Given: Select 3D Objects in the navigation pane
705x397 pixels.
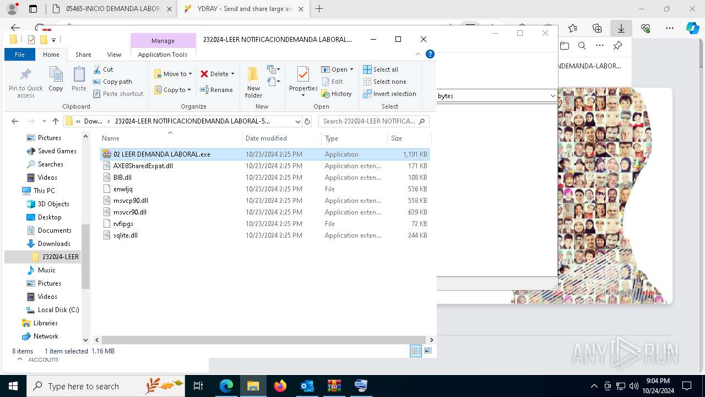Looking at the screenshot, I should point(53,204).
